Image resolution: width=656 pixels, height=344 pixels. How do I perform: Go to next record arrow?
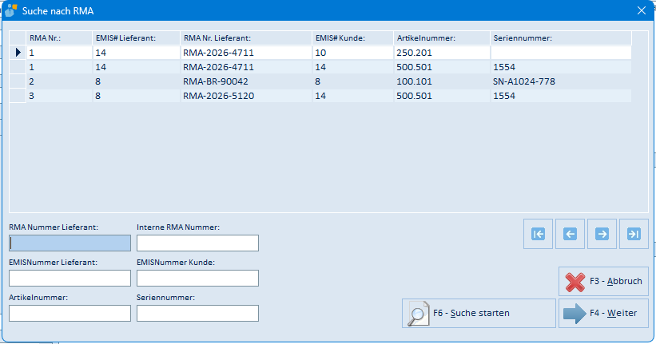point(602,234)
